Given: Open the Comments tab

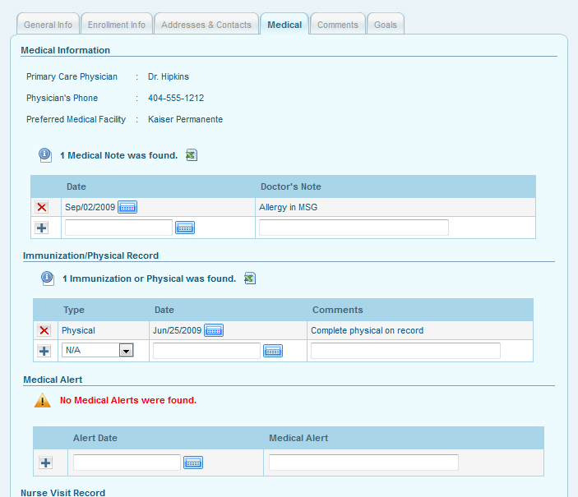Looking at the screenshot, I should point(337,25).
